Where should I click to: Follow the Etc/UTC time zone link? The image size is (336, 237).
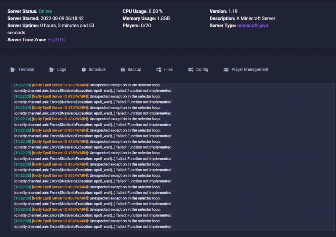pos(56,40)
